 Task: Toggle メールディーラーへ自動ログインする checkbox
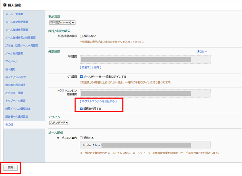(81, 77)
